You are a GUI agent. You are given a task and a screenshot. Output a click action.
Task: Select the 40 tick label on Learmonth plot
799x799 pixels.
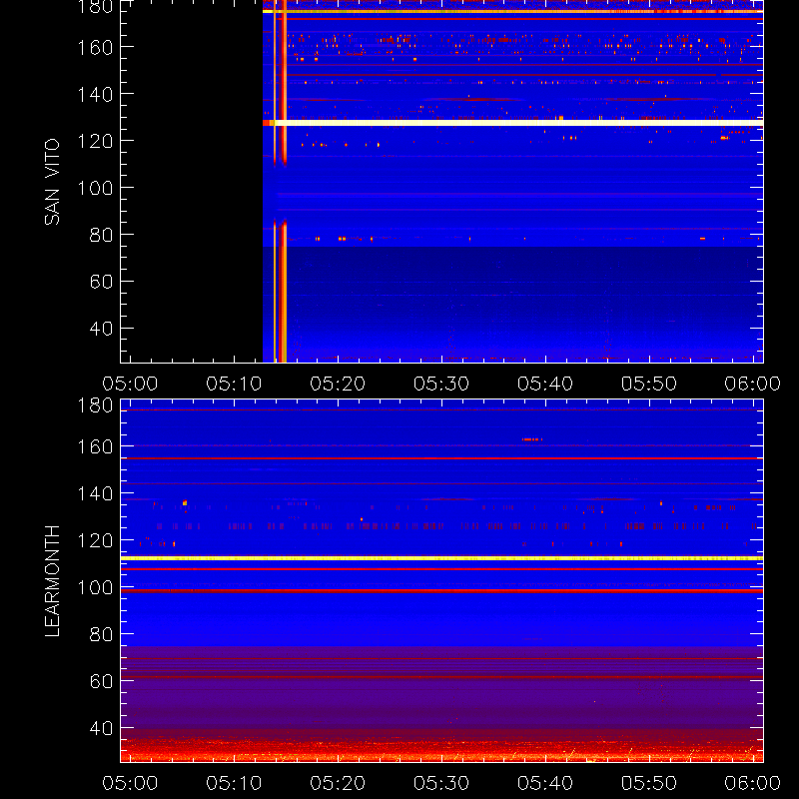tap(102, 729)
